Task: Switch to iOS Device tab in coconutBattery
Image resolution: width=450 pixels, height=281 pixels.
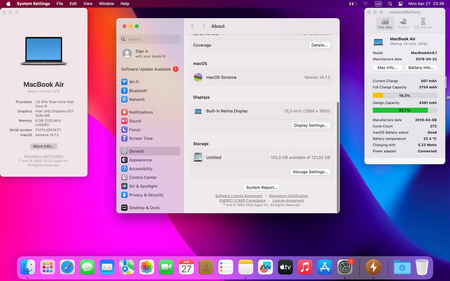Action: (x=423, y=24)
